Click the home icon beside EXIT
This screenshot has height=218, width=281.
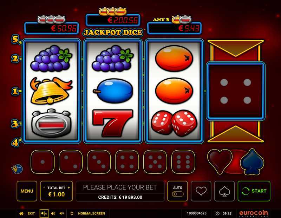(21, 213)
